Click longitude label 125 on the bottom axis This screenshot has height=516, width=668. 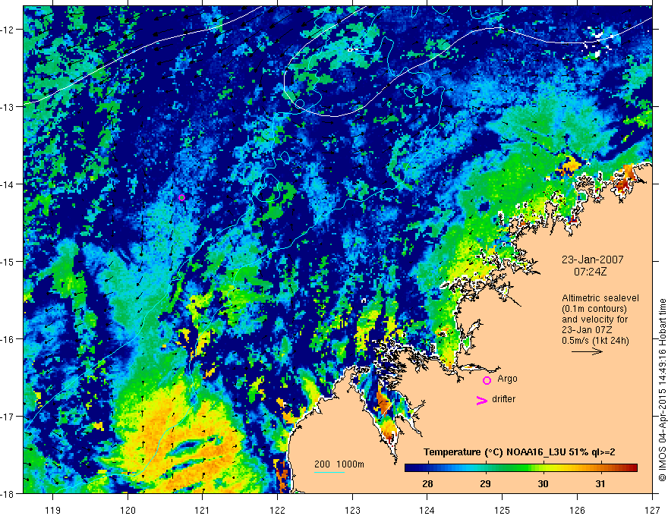click(503, 510)
